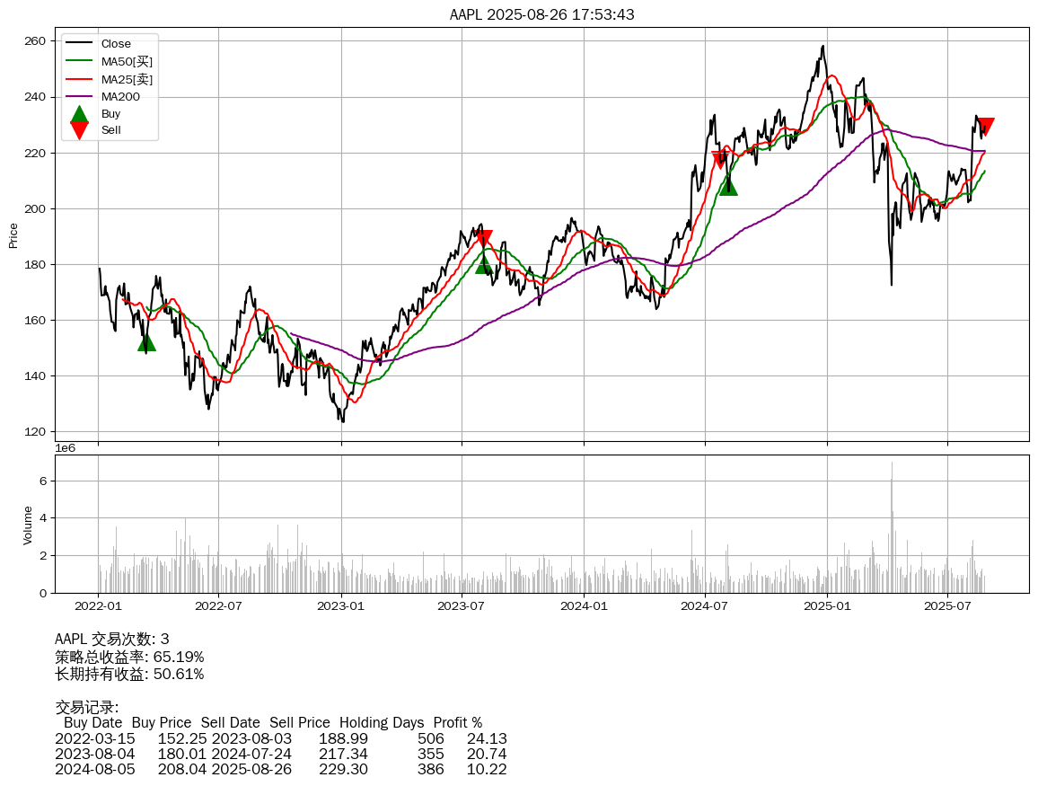Screen dimensions: 1038x786
Task: Click the August 2024 buy marker near 208
Action: pyautogui.click(x=728, y=186)
